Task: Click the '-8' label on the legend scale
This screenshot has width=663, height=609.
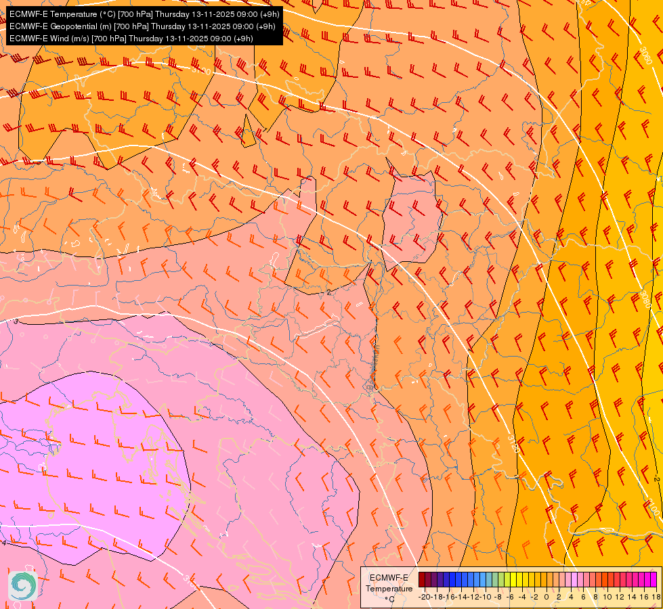Action: tap(498, 597)
